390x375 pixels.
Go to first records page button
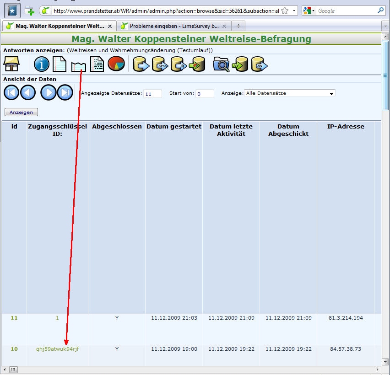pos(11,93)
